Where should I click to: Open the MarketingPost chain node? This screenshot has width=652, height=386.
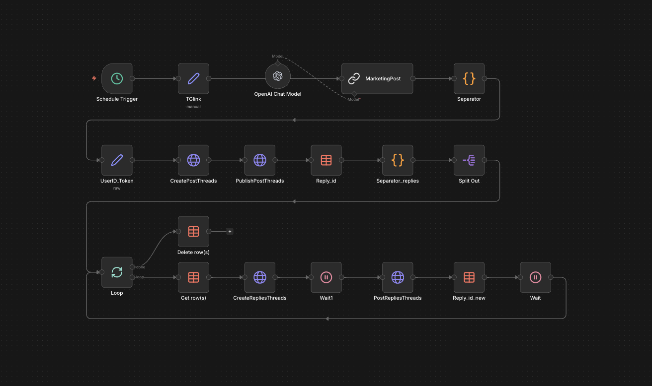pos(377,78)
